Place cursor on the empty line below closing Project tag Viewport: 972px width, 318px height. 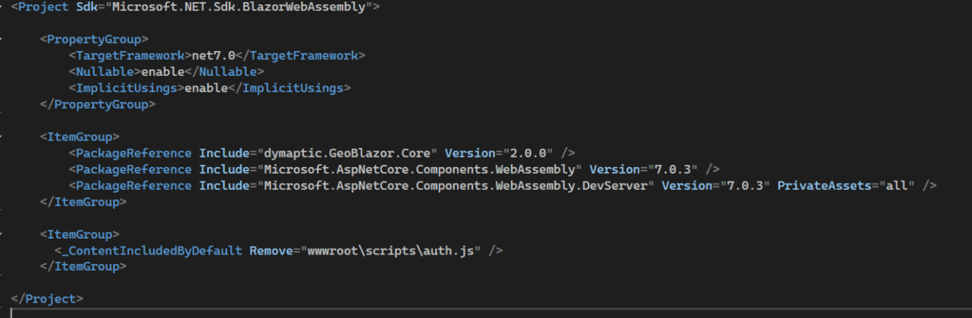tap(491, 313)
